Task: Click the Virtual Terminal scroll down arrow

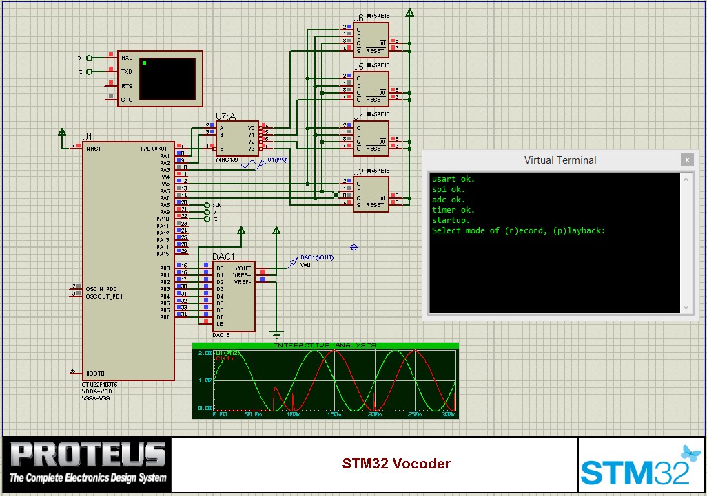Action: coord(686,308)
